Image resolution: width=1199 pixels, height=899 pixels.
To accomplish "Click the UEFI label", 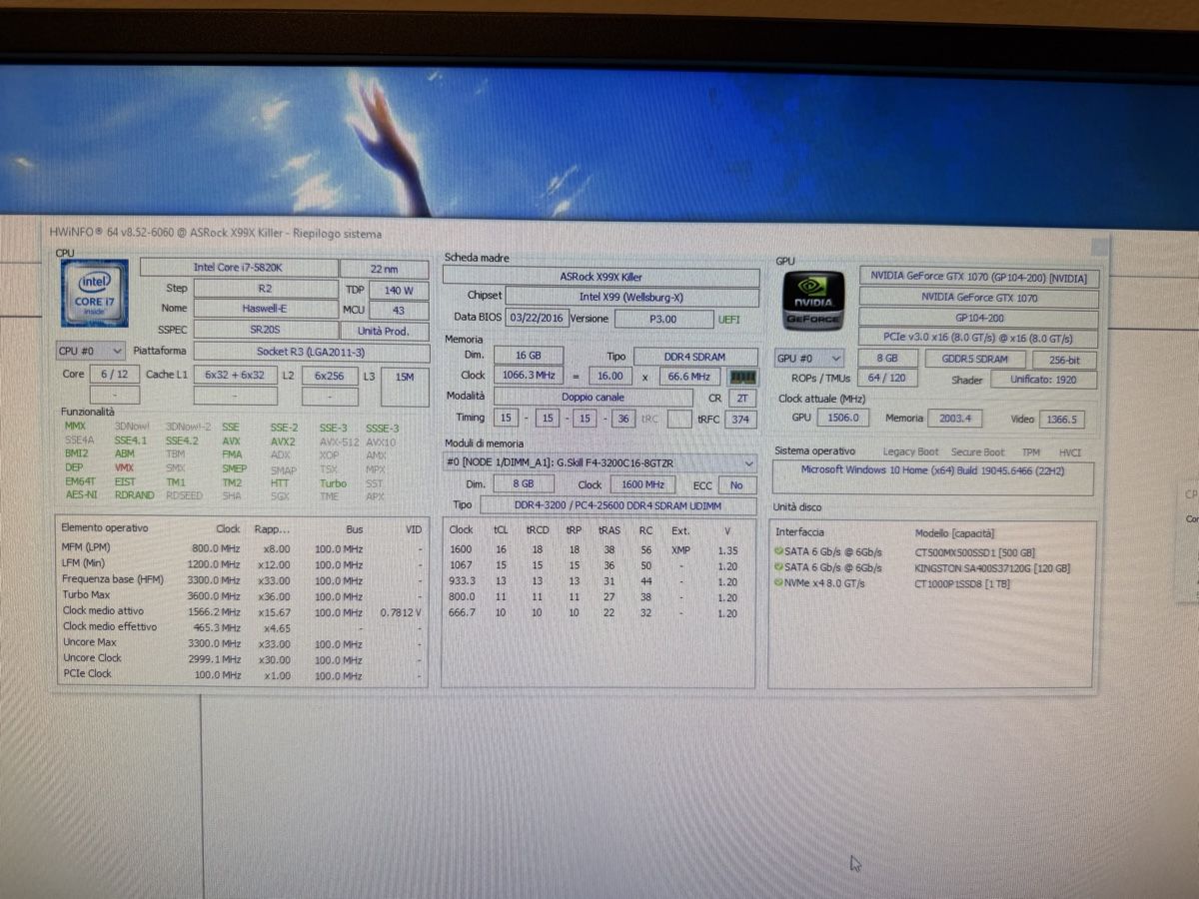I will click(x=729, y=320).
